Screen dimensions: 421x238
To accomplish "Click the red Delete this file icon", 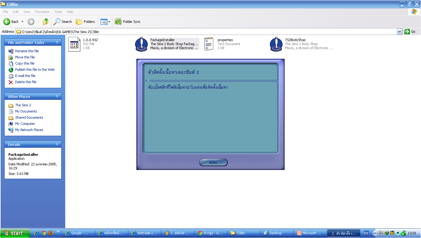I will click(11, 82).
